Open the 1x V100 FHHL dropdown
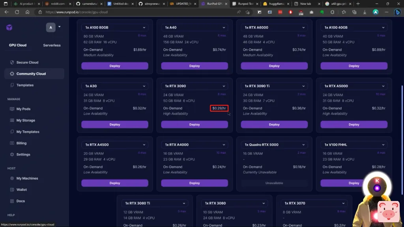The image size is (404, 227). [354, 145]
